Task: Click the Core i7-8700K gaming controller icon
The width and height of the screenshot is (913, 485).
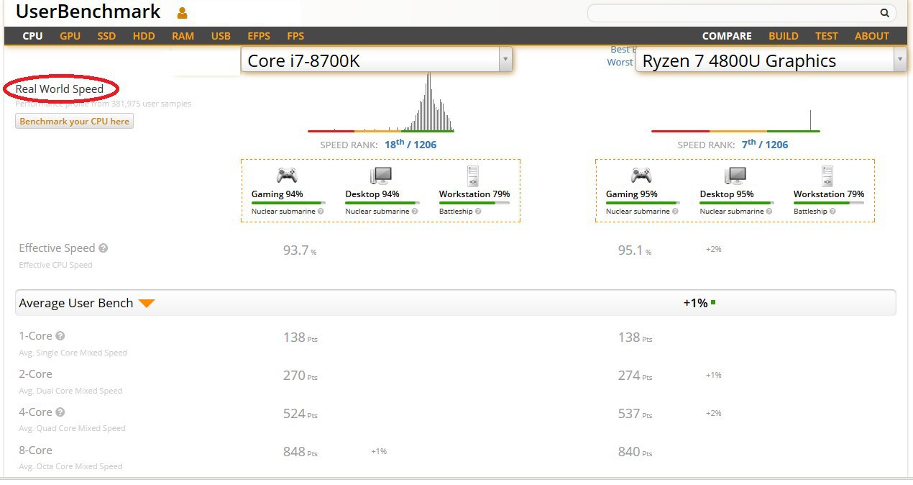Action: [287, 175]
